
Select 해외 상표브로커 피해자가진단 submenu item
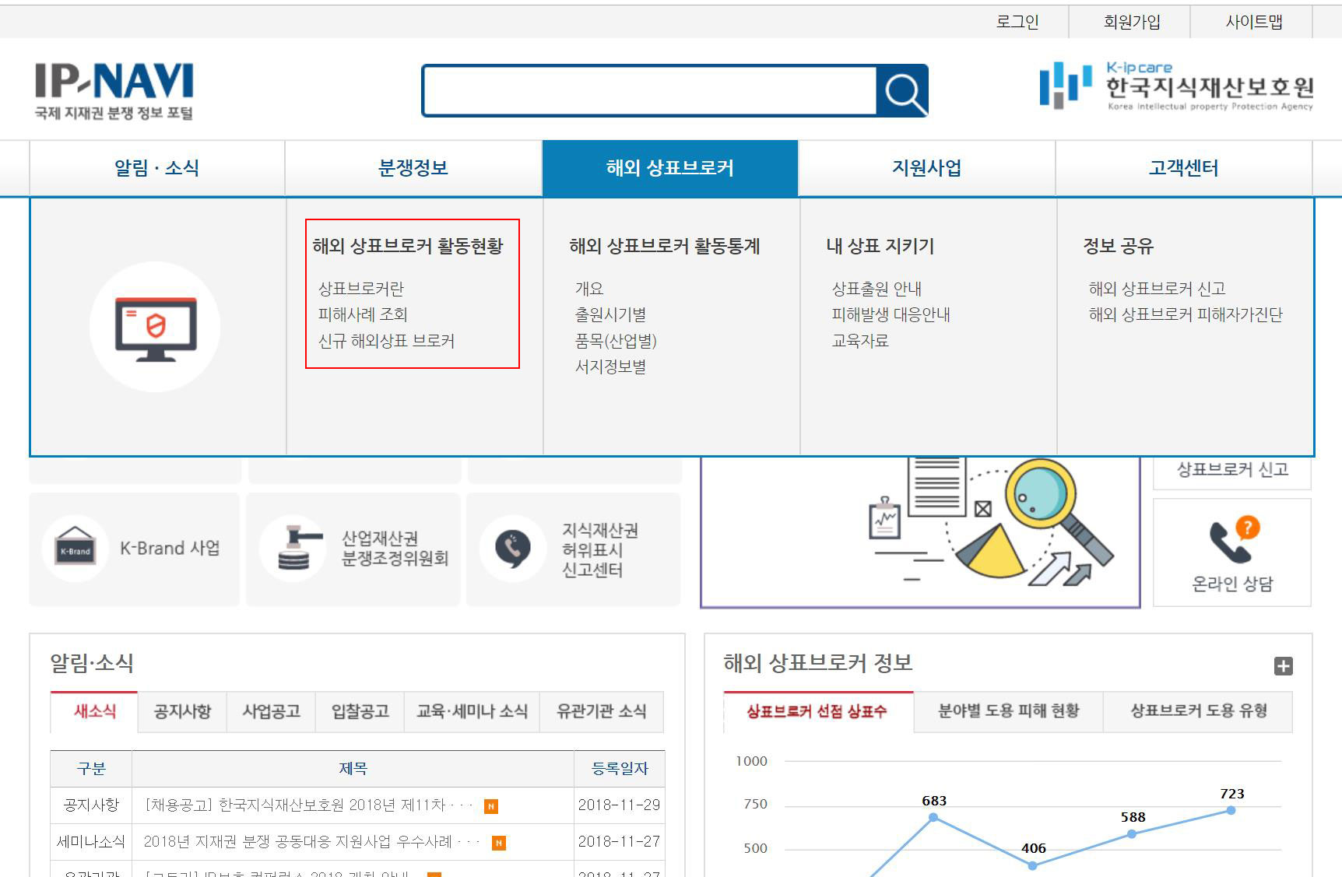pos(1186,314)
